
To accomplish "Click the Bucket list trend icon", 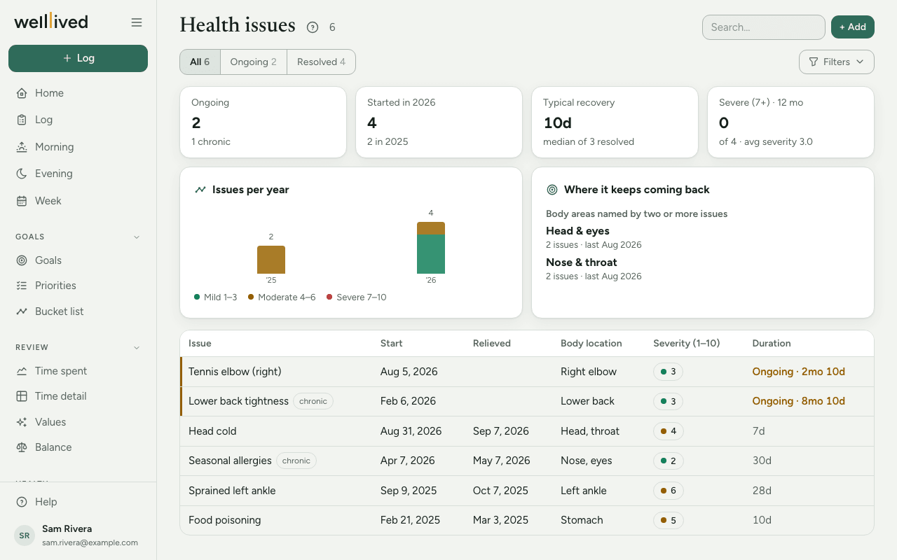I will (x=22, y=311).
